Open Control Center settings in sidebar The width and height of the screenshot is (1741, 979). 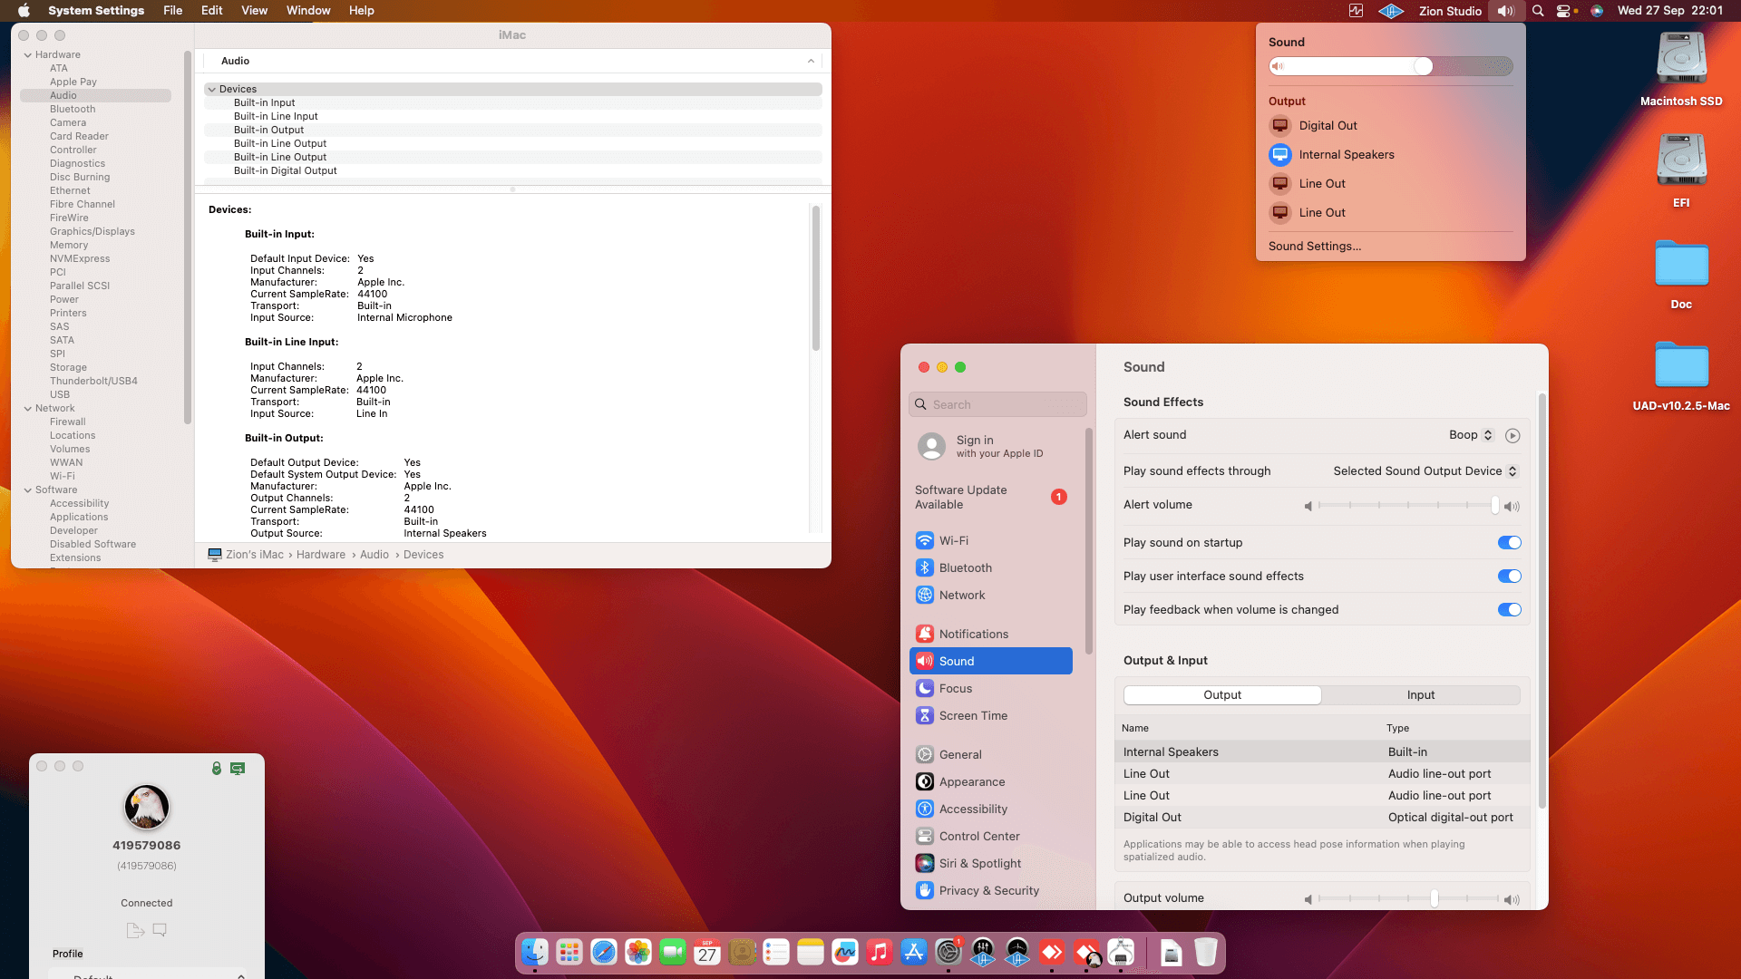[991, 837]
